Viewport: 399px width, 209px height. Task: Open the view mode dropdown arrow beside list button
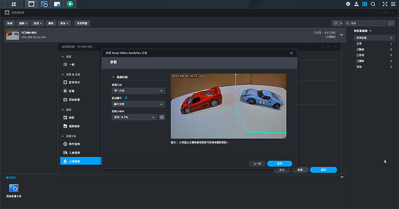[341, 23]
